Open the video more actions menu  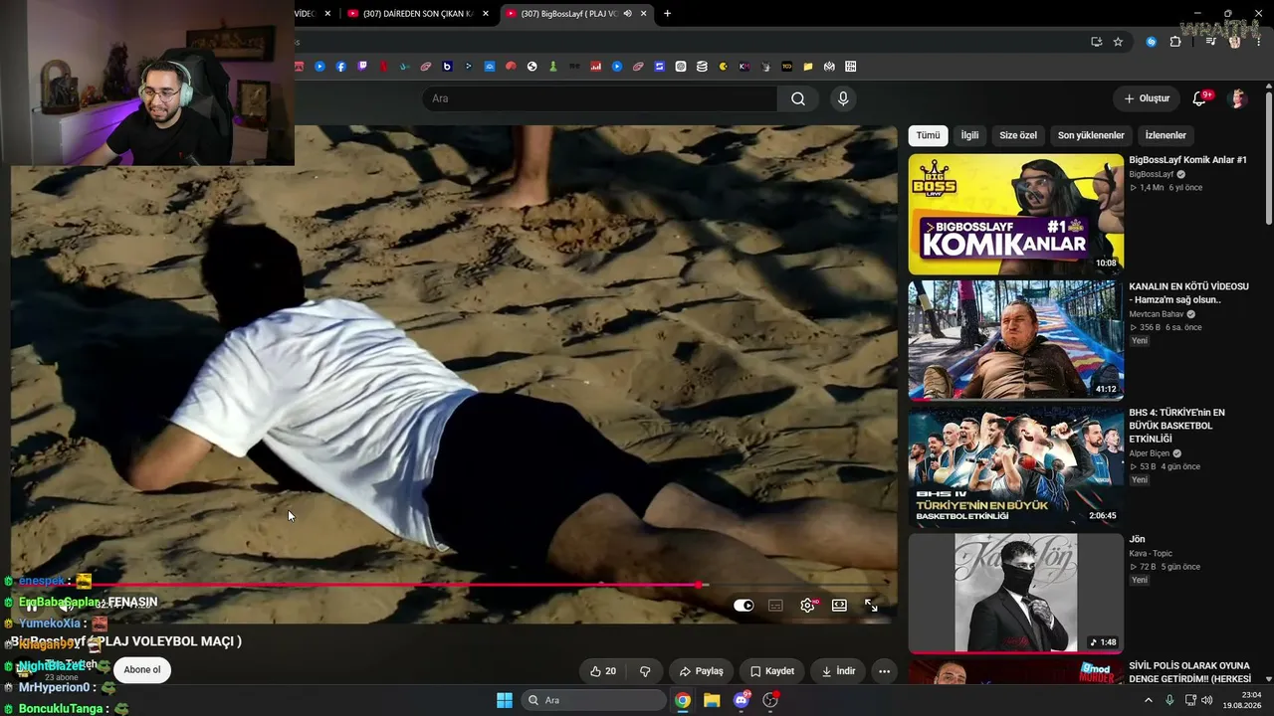click(x=884, y=671)
